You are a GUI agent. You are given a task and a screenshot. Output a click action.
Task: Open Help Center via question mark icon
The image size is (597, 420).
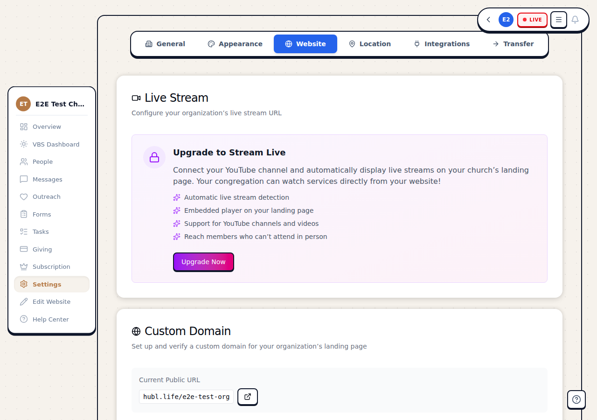[24, 319]
